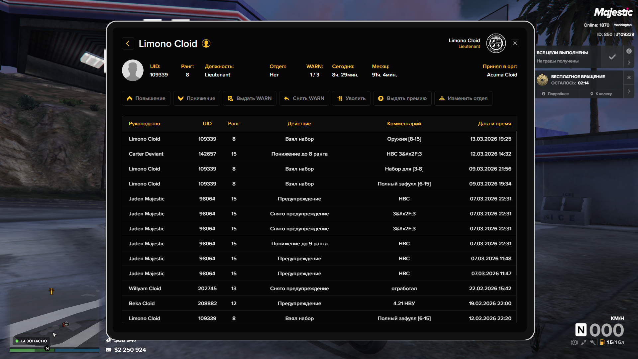This screenshot has width=638, height=359.
Task: Click Выдать WARN button
Action: 250,98
